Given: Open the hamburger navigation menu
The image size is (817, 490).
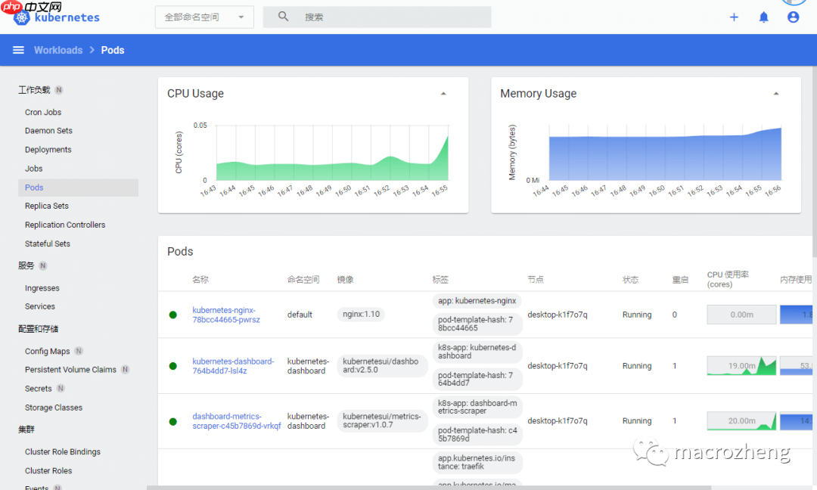Looking at the screenshot, I should 18,50.
